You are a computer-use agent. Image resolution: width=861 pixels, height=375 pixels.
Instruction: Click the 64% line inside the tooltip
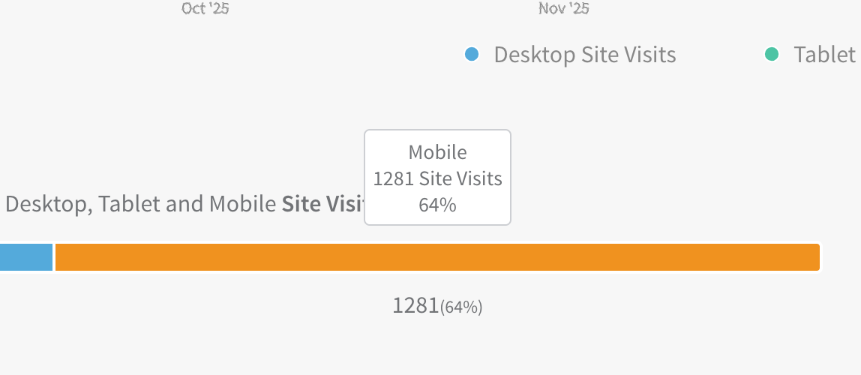(x=437, y=205)
